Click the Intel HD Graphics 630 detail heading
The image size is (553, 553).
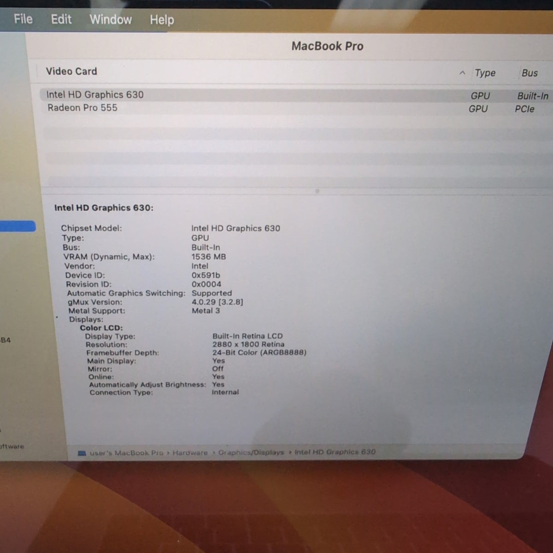coord(104,208)
